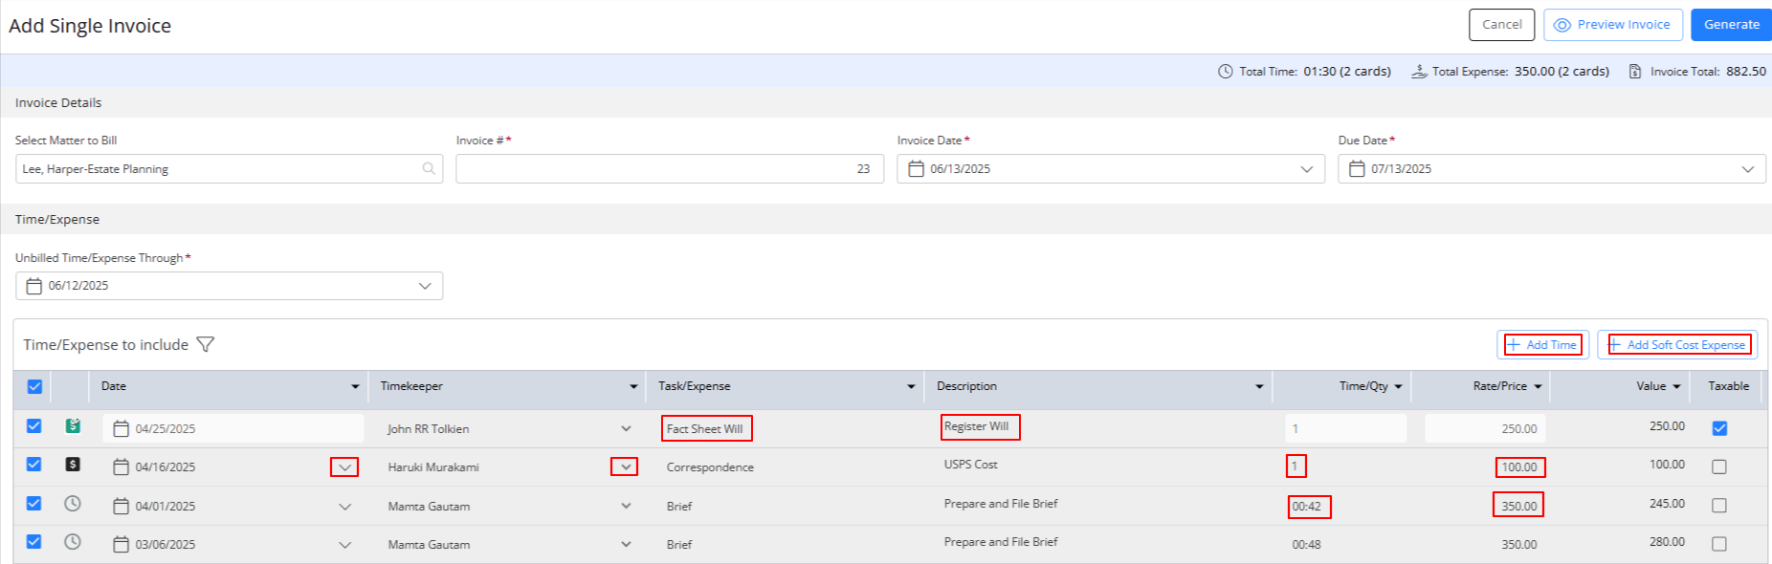Open timekeeper dropdown on 03/06/2025 Mamta Gautam row
The height and width of the screenshot is (564, 1772).
(626, 544)
